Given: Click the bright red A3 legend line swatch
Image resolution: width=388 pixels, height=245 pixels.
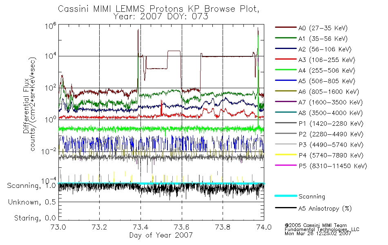Looking at the screenshot, I should (x=286, y=59).
